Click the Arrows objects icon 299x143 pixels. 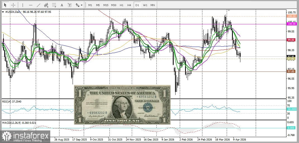[x=77, y=5]
